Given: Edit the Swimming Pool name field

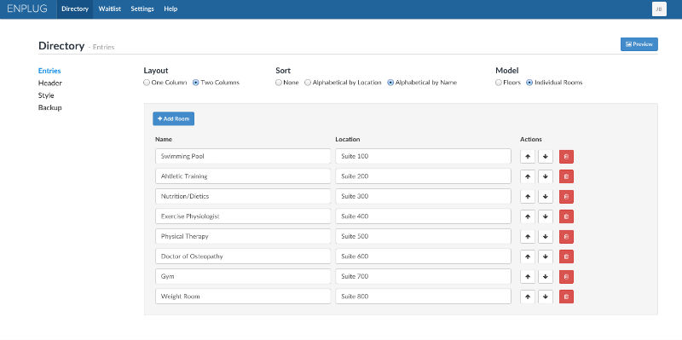Looking at the screenshot, I should [x=243, y=157].
